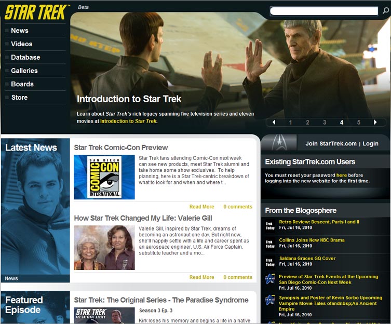The height and width of the screenshot is (324, 391).
Task: Advance to next carousel slide arrow
Action: tap(375, 122)
